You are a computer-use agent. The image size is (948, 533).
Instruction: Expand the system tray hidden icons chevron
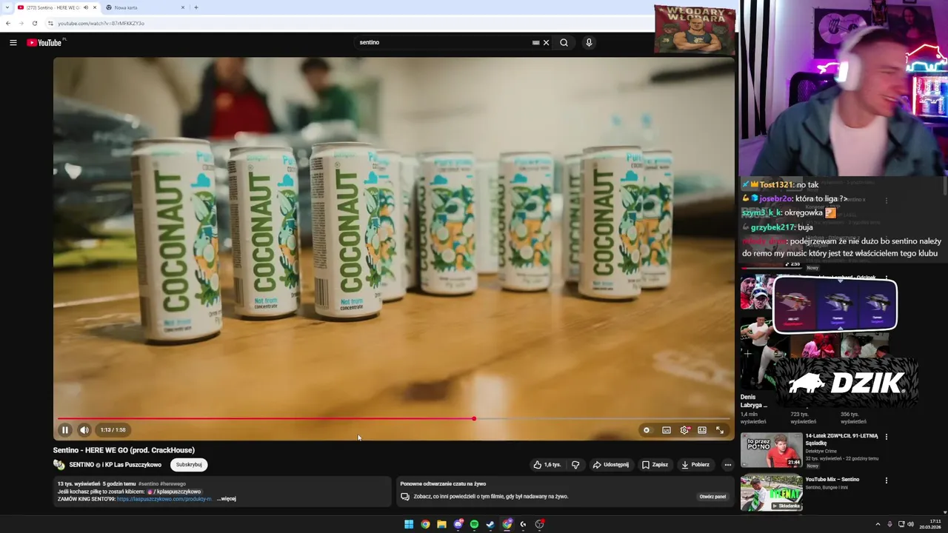tap(878, 524)
